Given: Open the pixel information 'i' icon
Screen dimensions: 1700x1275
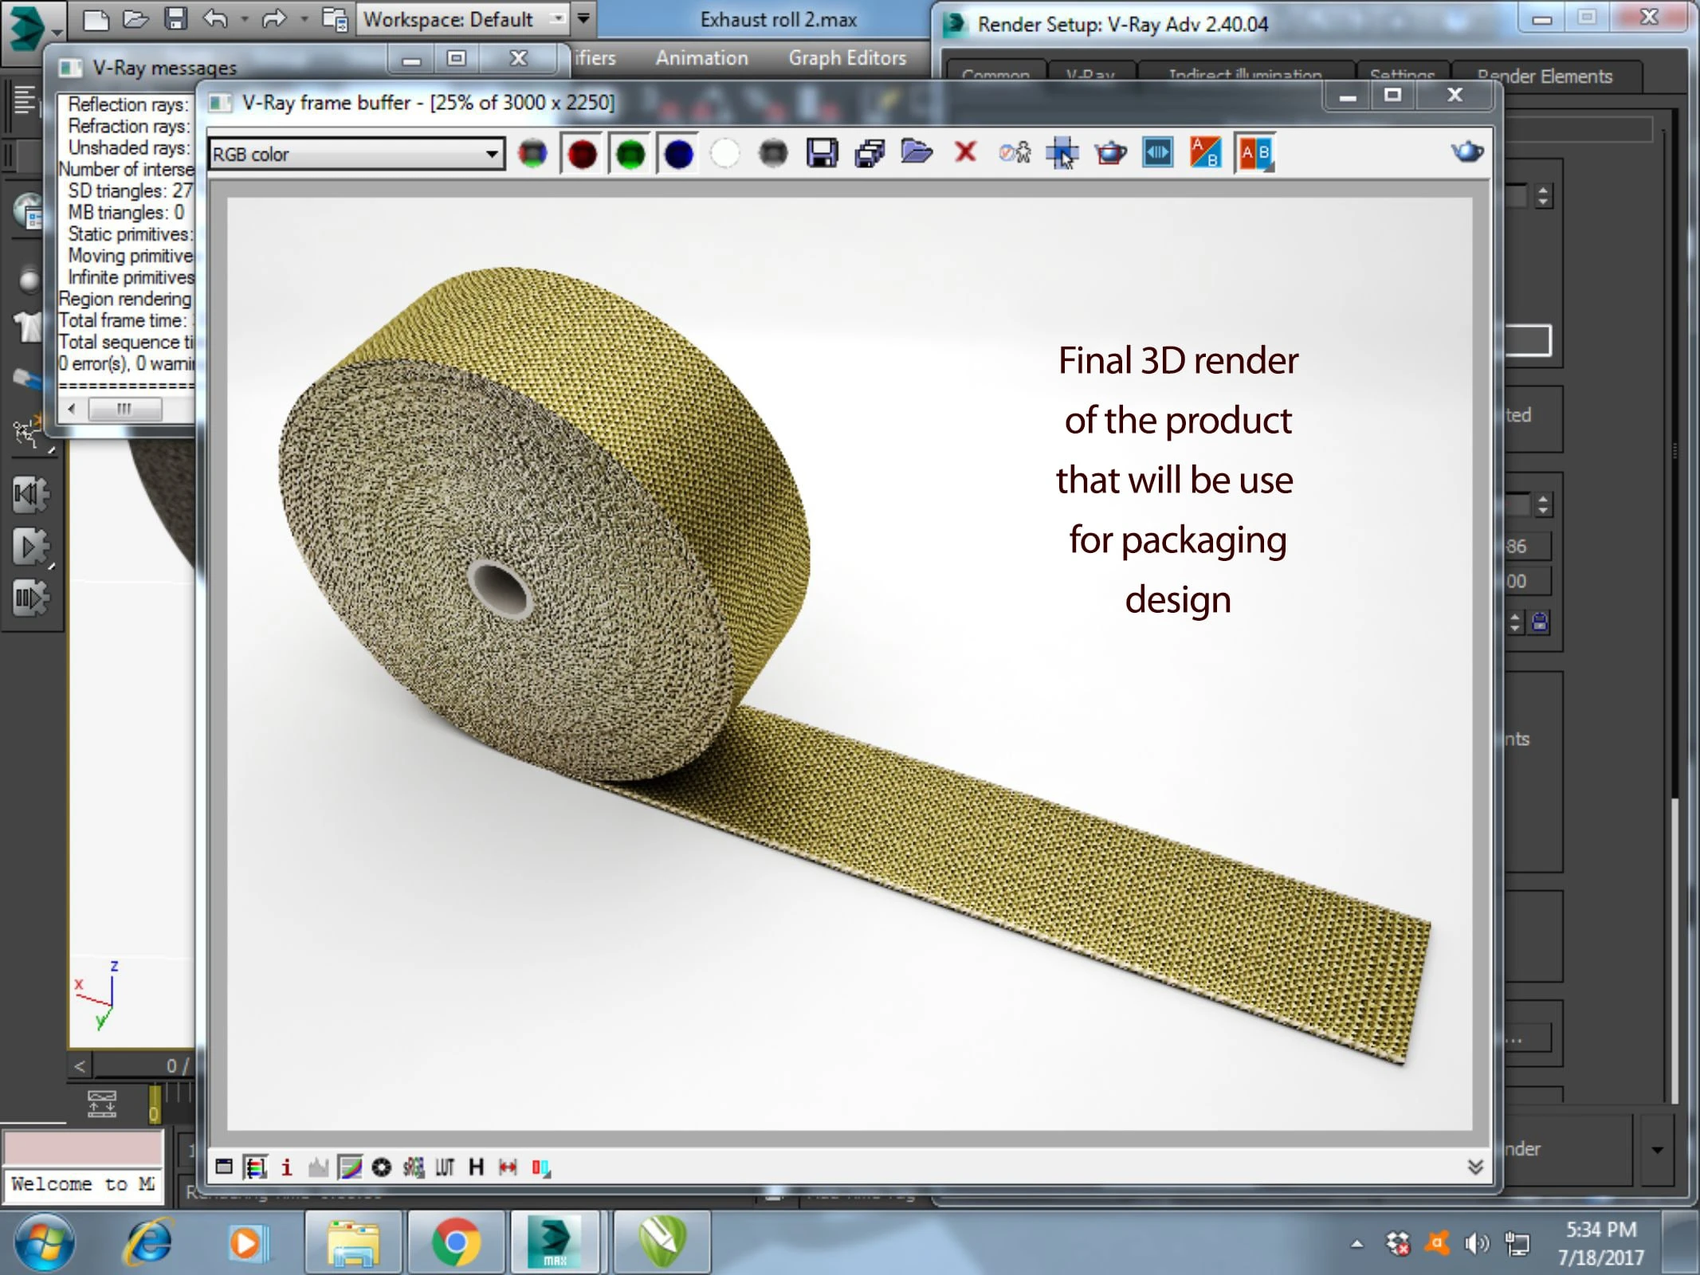Looking at the screenshot, I should pyautogui.click(x=286, y=1167).
